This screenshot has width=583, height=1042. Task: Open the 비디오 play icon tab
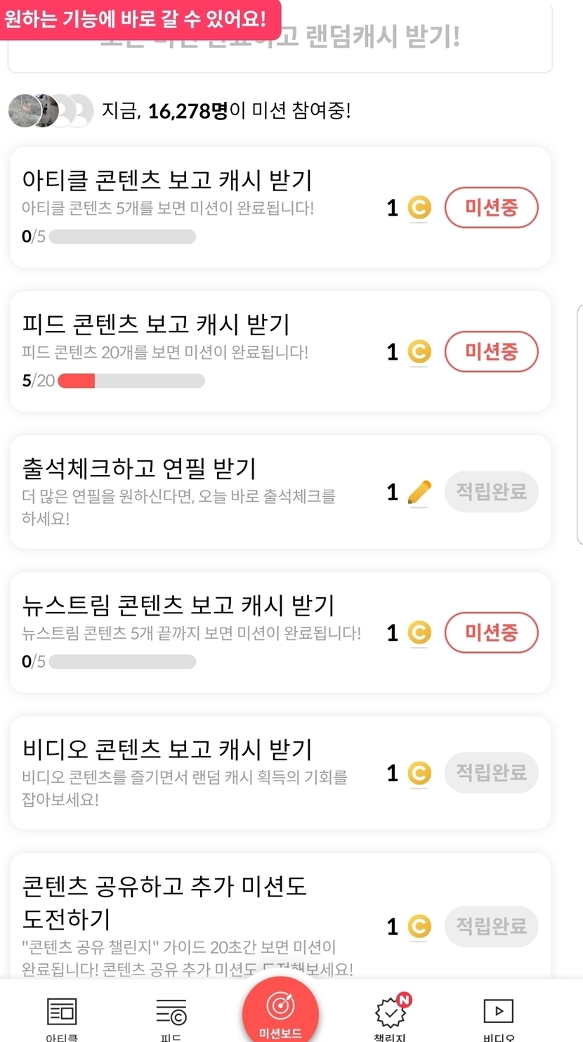499,1012
